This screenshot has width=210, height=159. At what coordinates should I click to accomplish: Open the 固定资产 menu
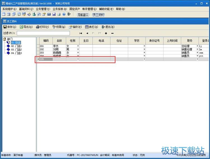tap(75, 9)
